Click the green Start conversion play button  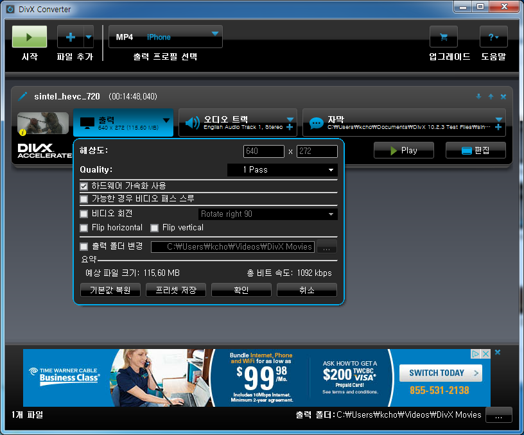30,37
